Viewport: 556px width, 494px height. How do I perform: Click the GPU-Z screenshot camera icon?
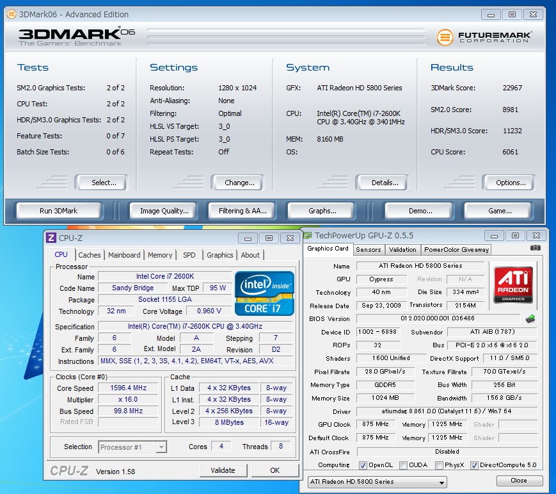(535, 249)
